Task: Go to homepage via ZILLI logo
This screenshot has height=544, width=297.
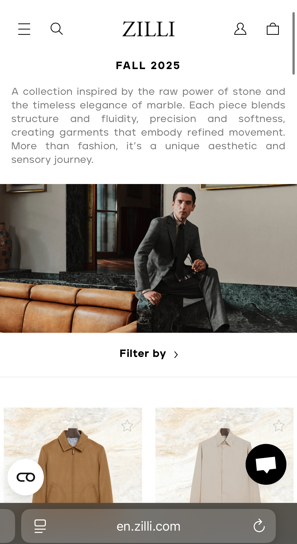Action: 149,29
